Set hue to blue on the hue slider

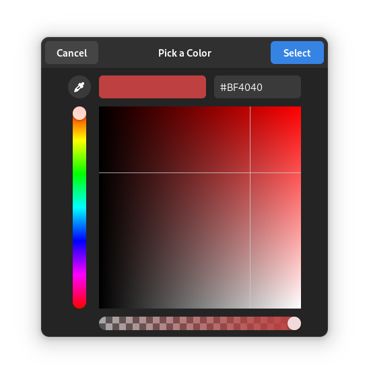pos(79,241)
